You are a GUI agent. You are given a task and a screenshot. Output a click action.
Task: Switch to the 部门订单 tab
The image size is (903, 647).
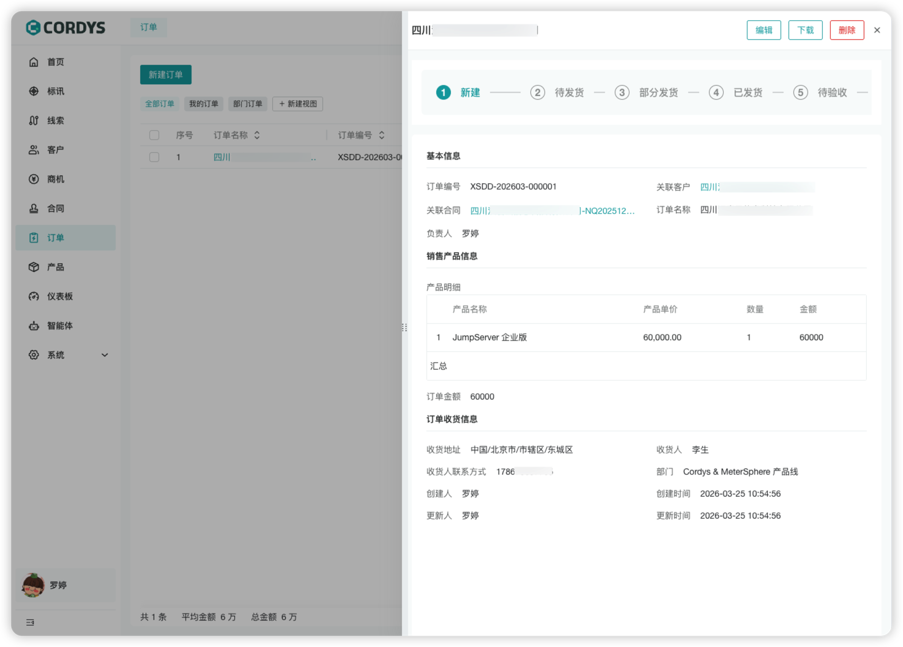(247, 104)
